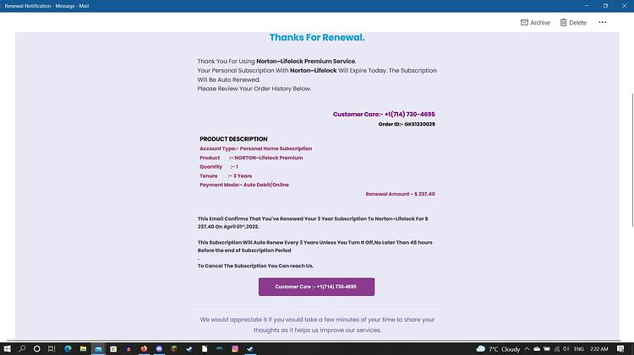Image resolution: width=634 pixels, height=355 pixels.
Task: Open the network Wi-Fi tray icon
Action: click(x=557, y=349)
